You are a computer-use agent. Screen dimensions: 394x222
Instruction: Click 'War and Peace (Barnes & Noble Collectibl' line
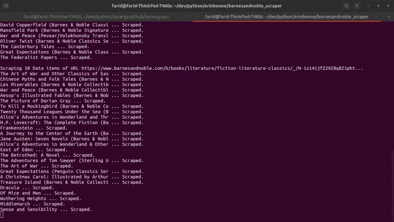point(72,90)
